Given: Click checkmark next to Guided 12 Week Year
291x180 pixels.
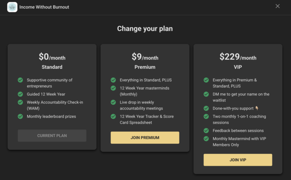Looking at the screenshot, I should [20, 94].
